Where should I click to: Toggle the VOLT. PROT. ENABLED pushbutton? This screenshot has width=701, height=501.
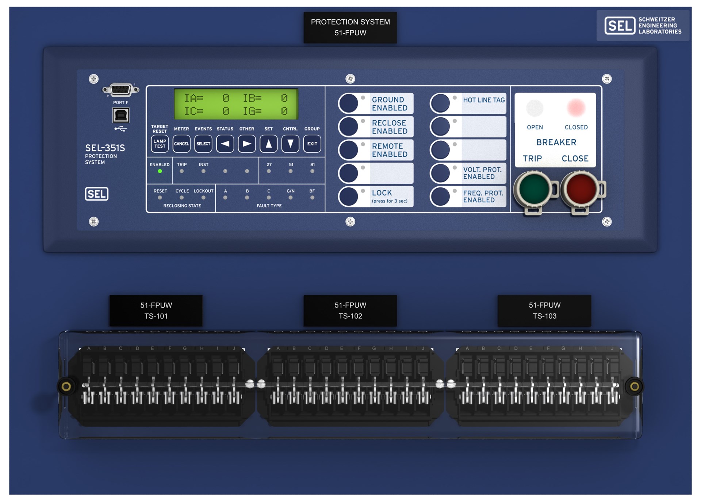coord(440,173)
